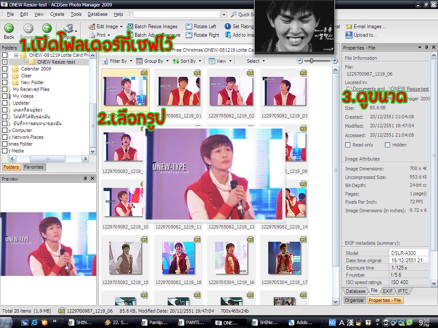Click the Forward arrow icon

[x=28, y=28]
